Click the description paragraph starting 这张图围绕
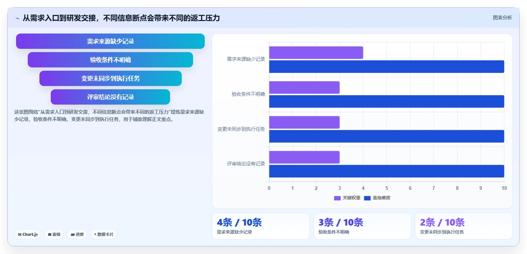 109,116
